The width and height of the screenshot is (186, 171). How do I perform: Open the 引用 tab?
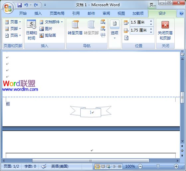(x=76, y=13)
